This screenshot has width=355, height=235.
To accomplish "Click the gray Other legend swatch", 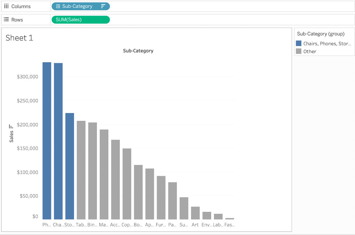I will coord(299,51).
